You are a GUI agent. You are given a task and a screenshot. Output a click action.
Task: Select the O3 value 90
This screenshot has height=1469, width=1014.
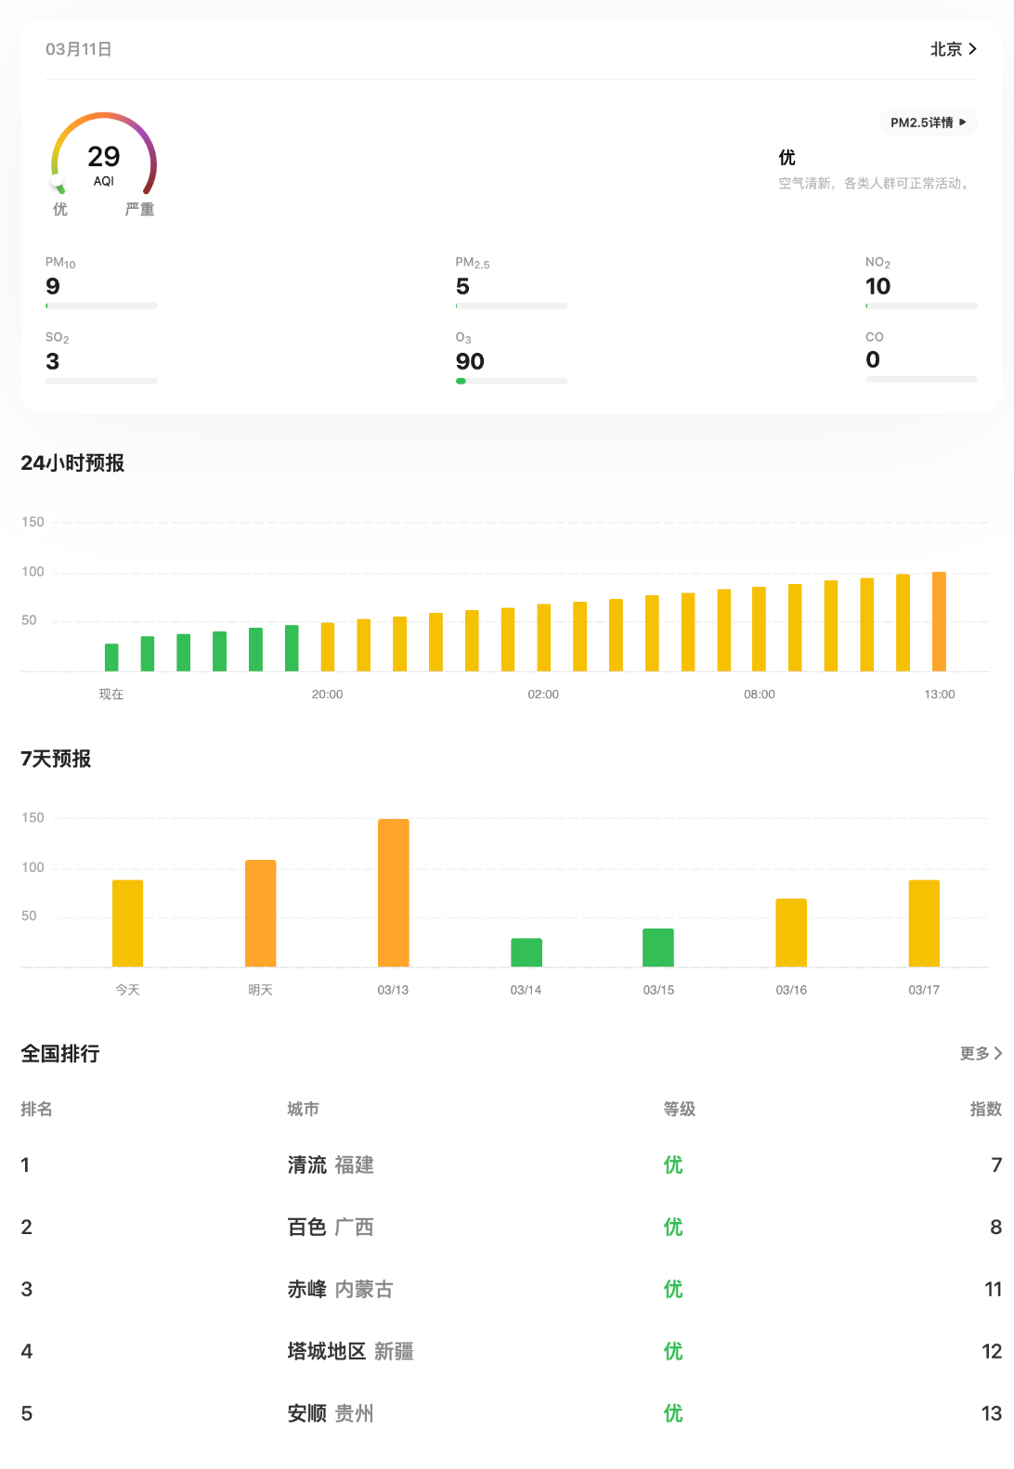coord(470,361)
